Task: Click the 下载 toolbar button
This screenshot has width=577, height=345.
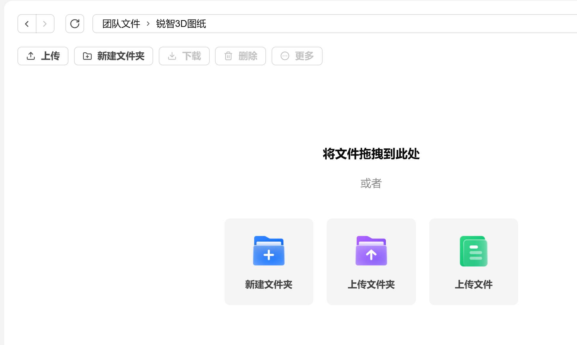Action: click(184, 56)
